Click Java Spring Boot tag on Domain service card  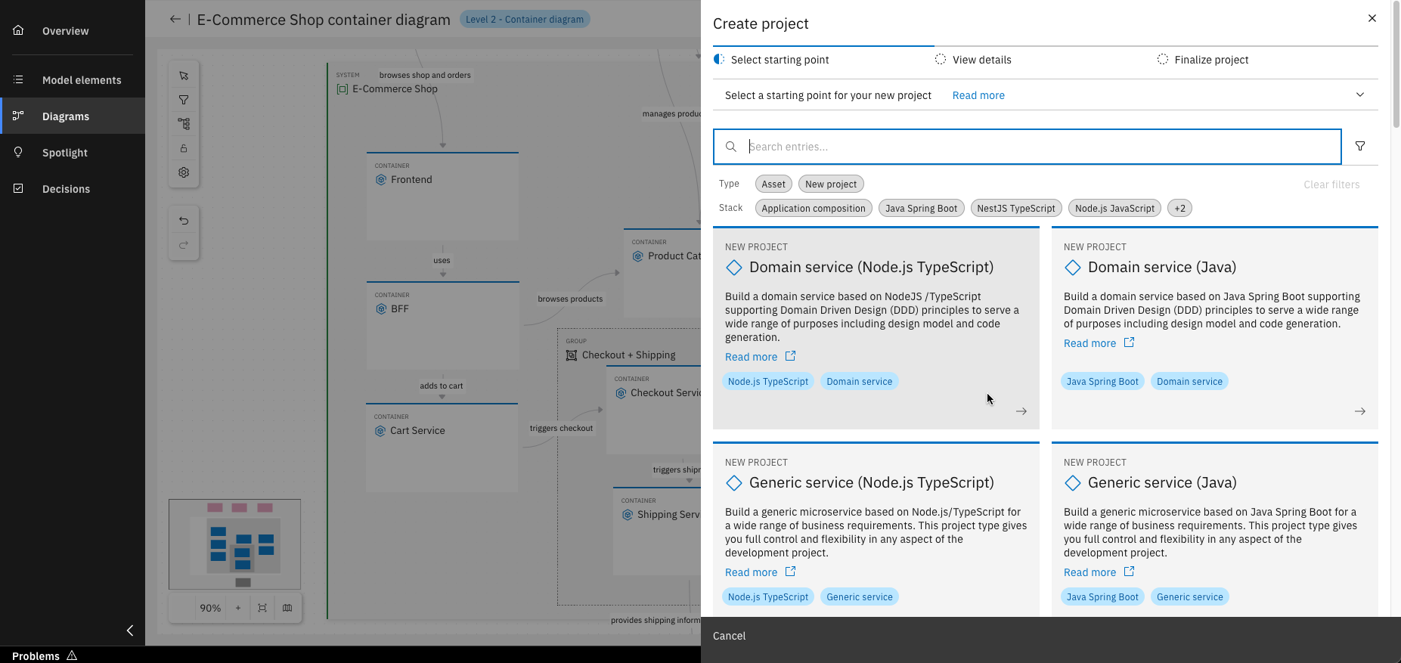[1102, 382]
